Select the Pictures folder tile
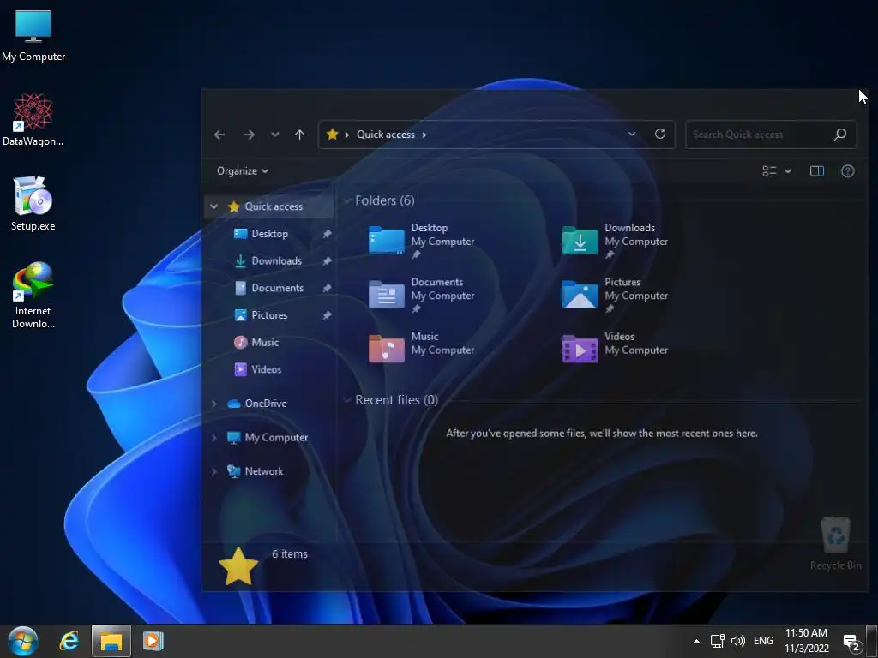878x658 pixels. pos(615,296)
